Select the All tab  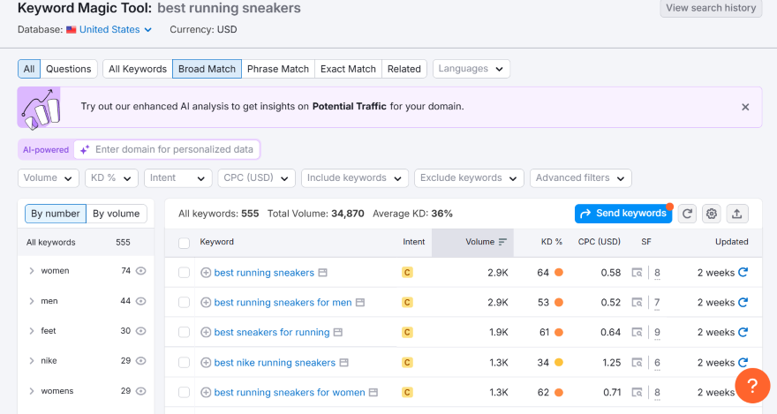(x=29, y=69)
